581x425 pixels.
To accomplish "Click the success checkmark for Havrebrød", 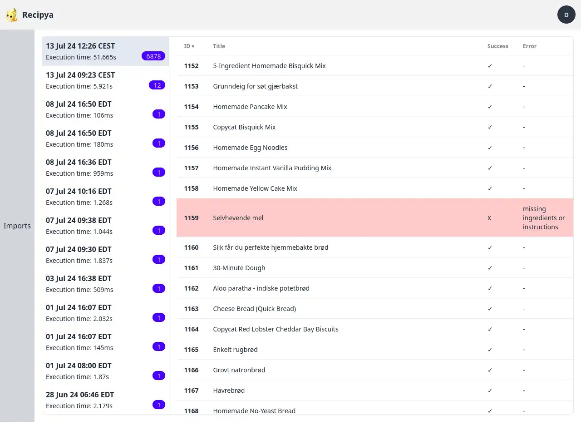I will point(490,390).
